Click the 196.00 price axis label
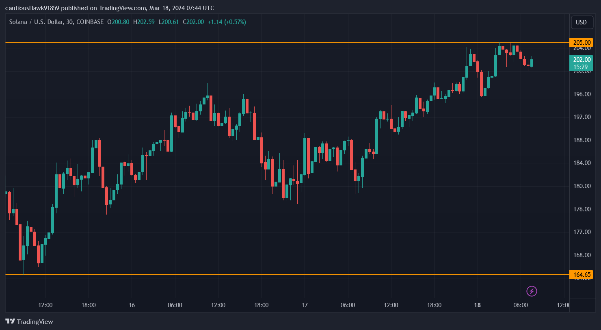The height and width of the screenshot is (330, 601). pos(581,94)
